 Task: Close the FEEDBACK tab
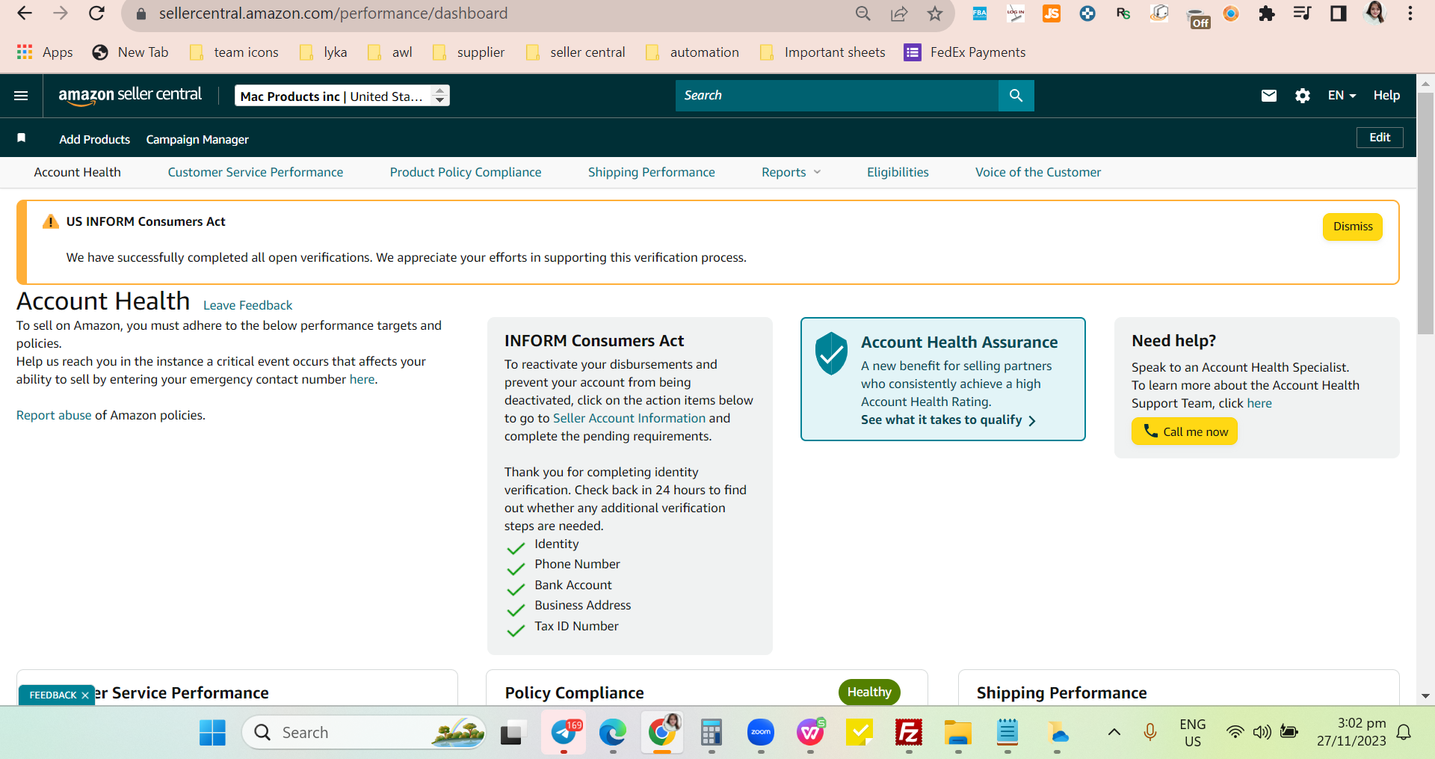[x=85, y=695]
